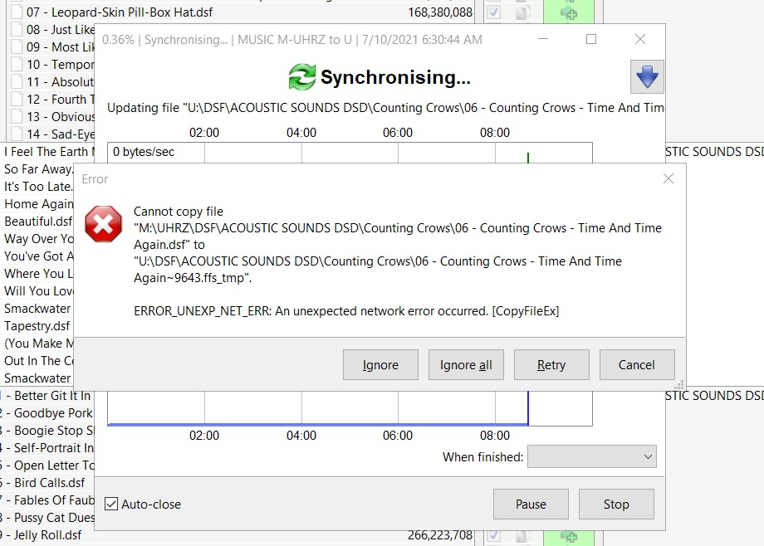Image resolution: width=764 pixels, height=546 pixels.
Task: Select the 'I Feel The Earth' file row
Action: [48, 152]
